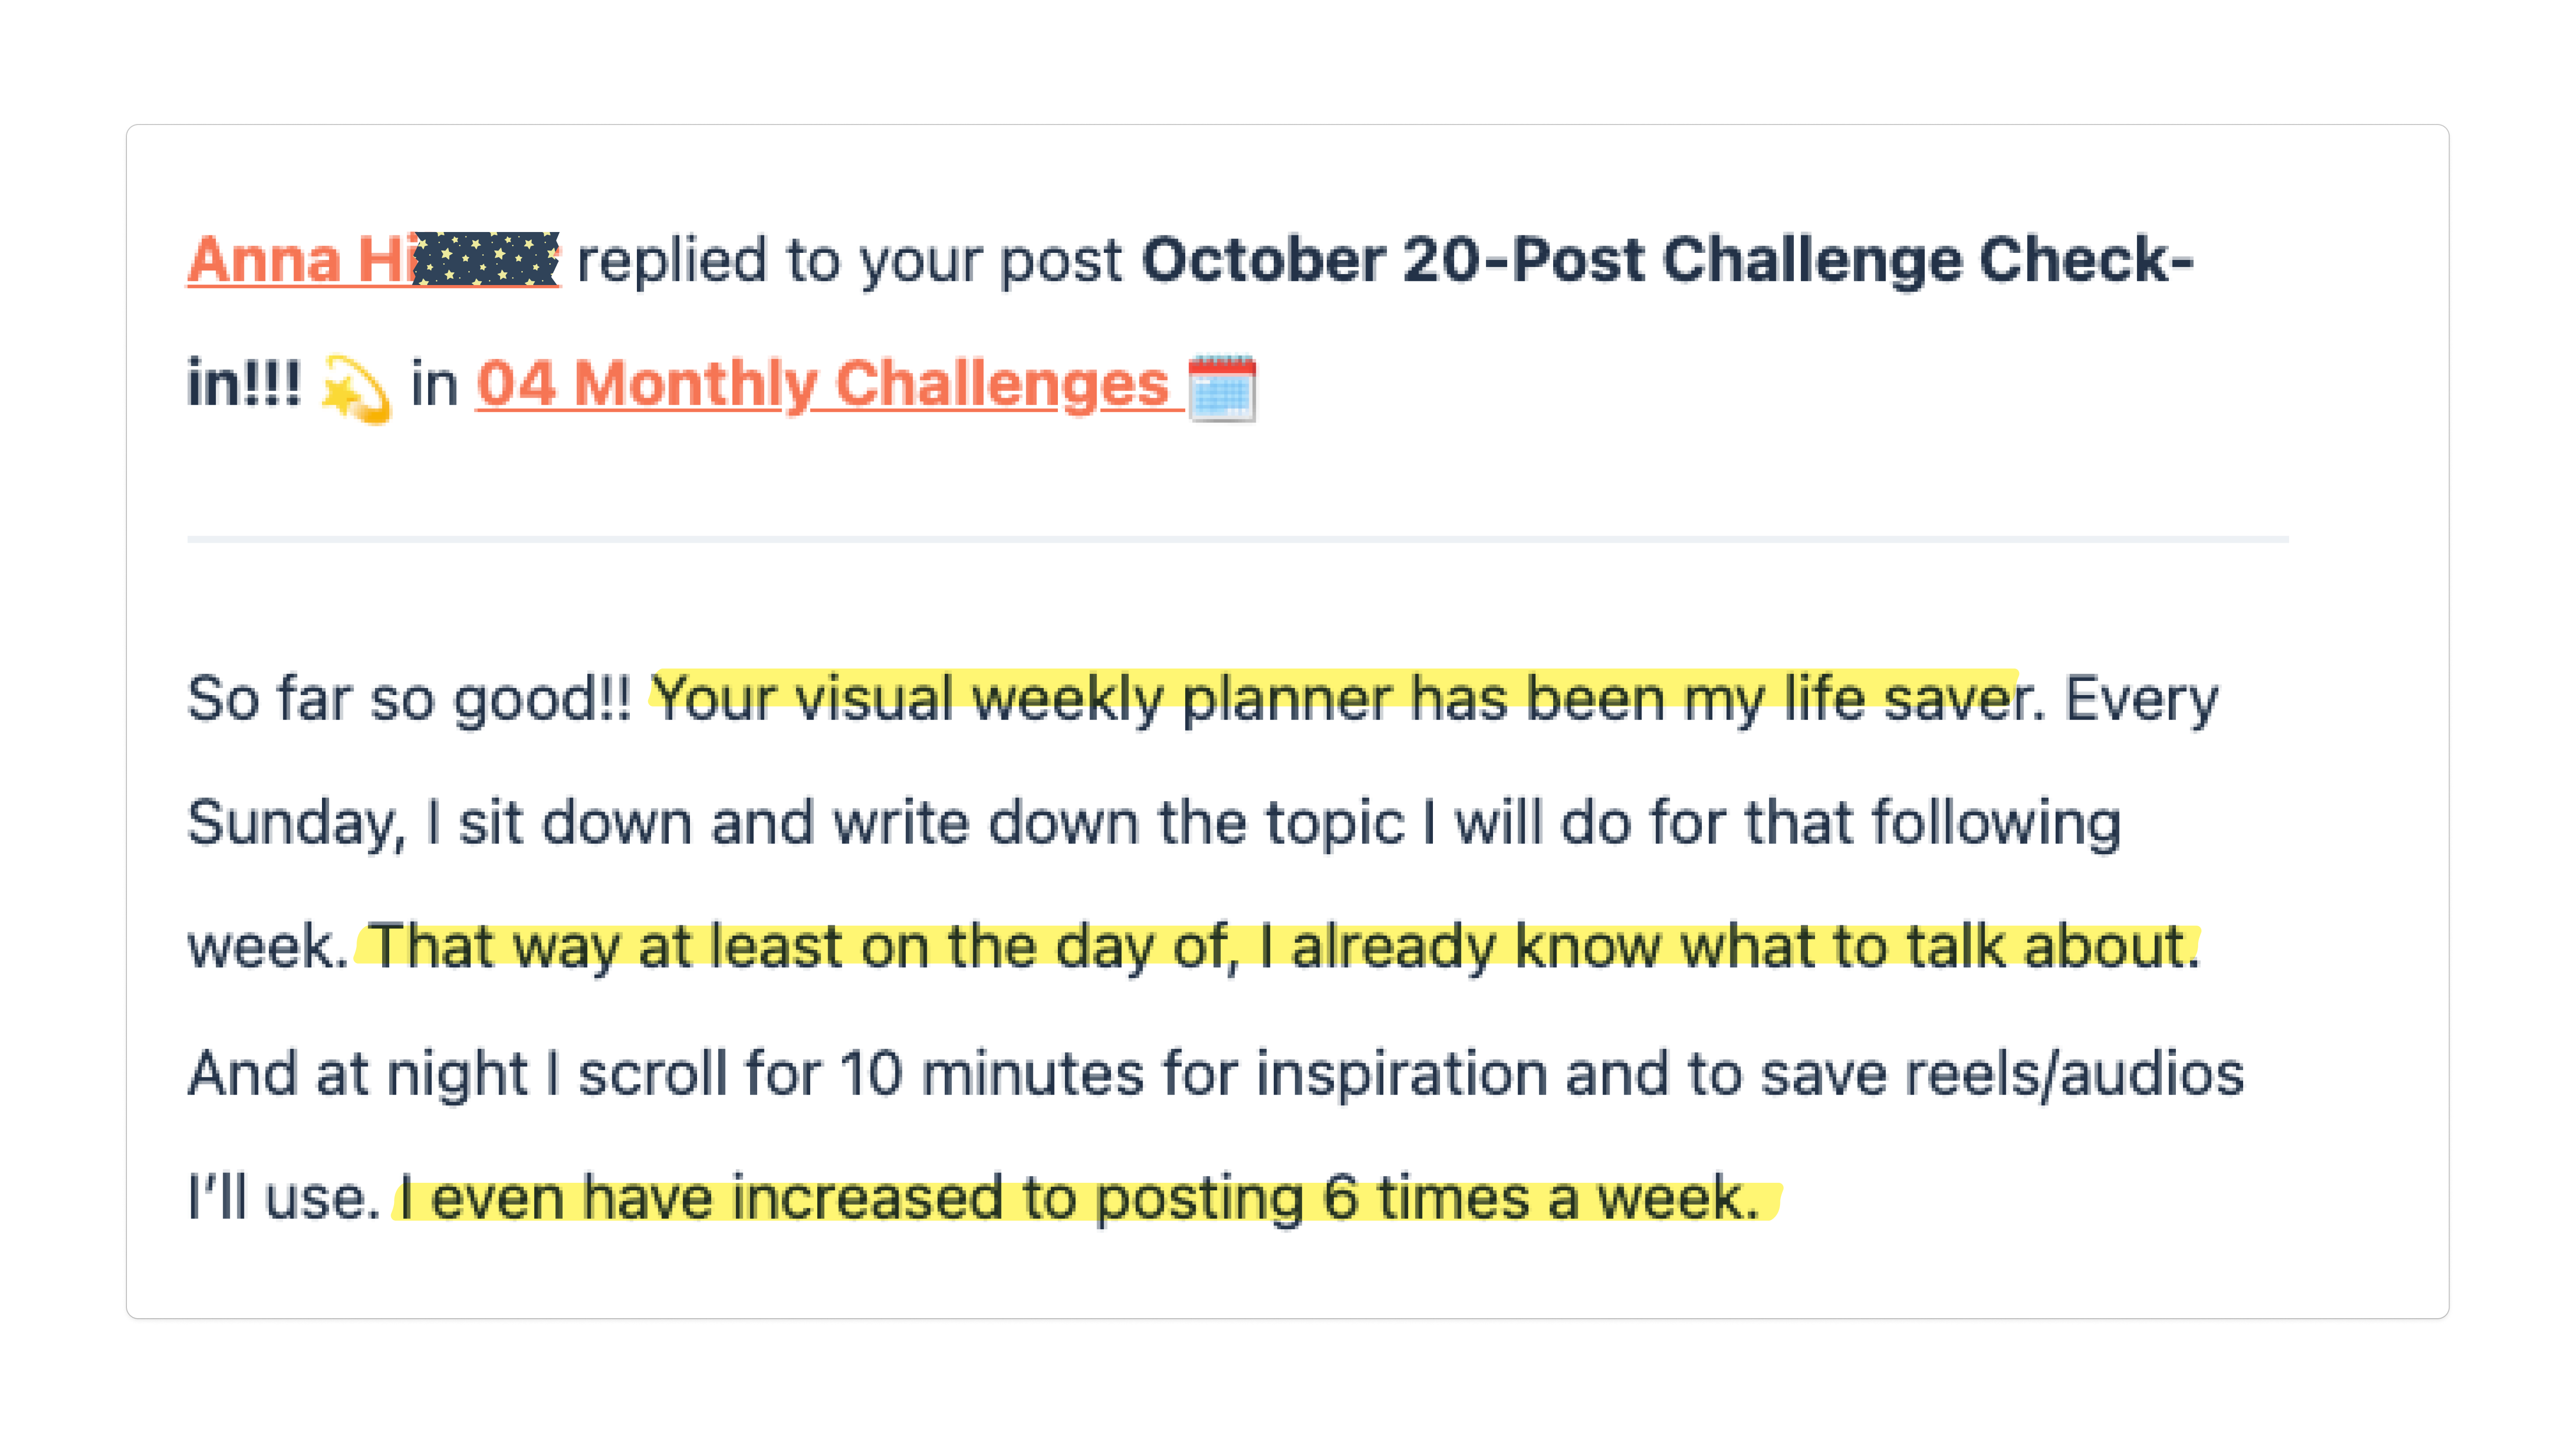Screen dimensions: 2576x1447
Task: Click the word 'Sunday,' in the reply
Action: [x=297, y=823]
